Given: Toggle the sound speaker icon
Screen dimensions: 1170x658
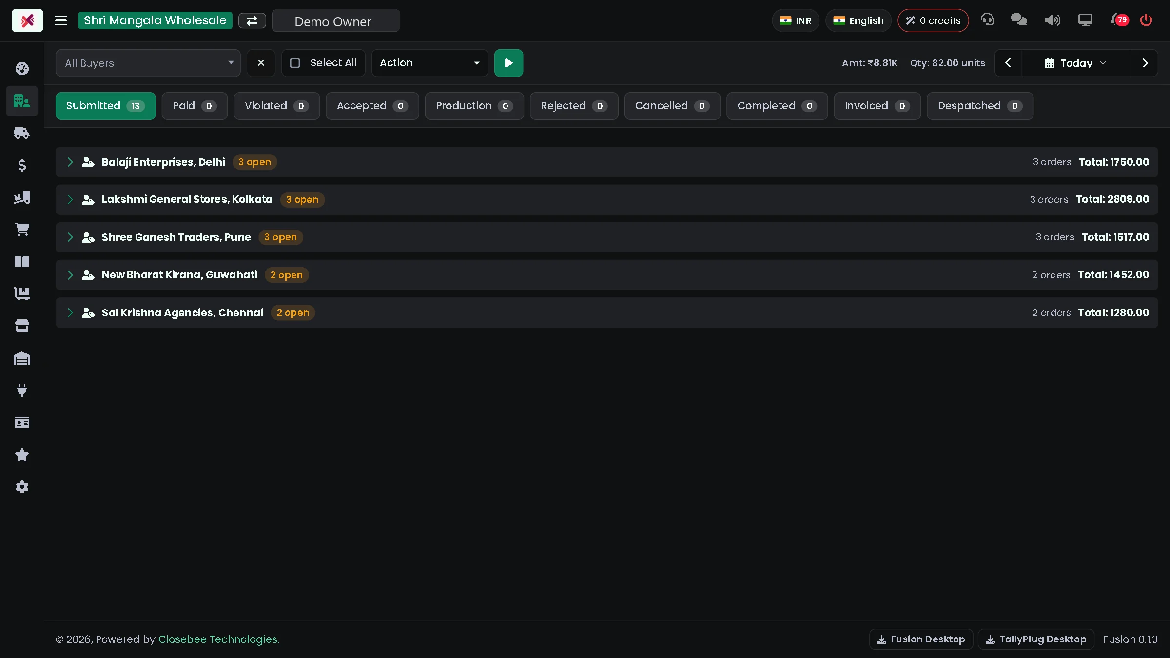Looking at the screenshot, I should pos(1052,20).
